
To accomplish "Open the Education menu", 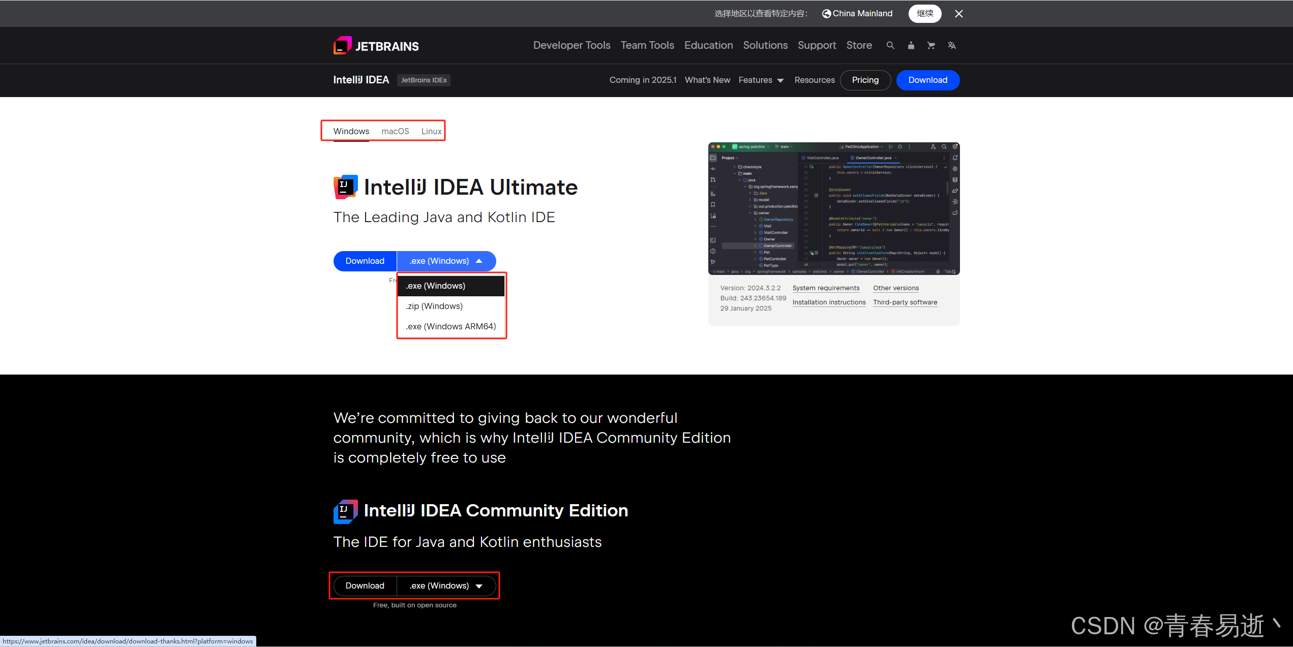I will tap(708, 45).
